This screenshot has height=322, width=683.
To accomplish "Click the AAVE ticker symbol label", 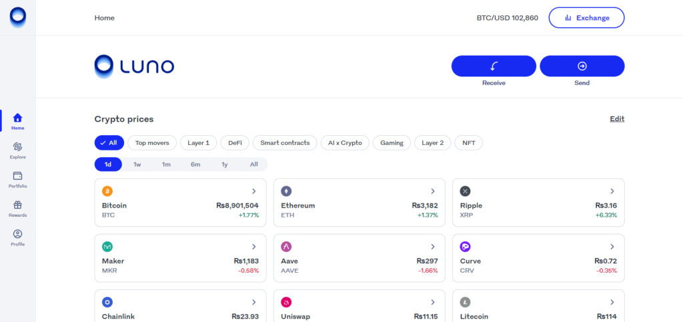I will [289, 271].
